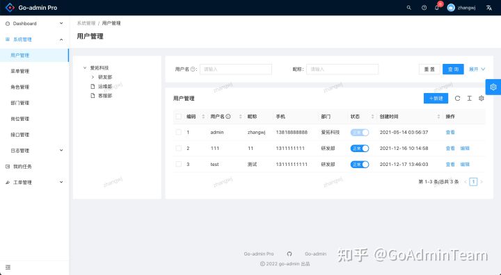The height and width of the screenshot is (275, 501).
Task: Click the Go-admin Pro logo icon
Action: pyautogui.click(x=10, y=8)
